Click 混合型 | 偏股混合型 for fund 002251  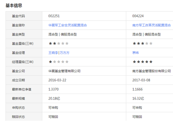tap(63, 34)
